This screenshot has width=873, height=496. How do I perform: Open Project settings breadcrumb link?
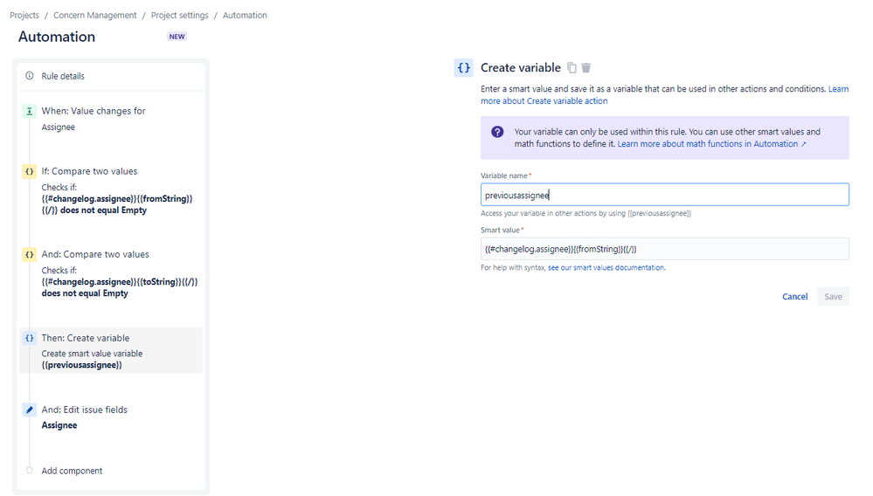(180, 16)
